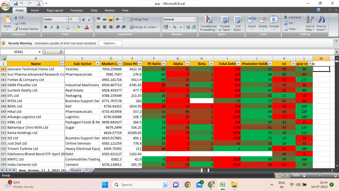Save workbook from Quick Access Toolbar
Image resolution: width=339 pixels, height=191 pixels.
(x=16, y=3)
